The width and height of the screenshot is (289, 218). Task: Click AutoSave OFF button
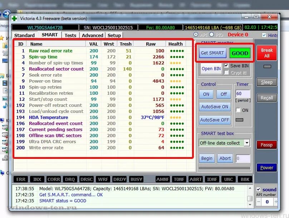tap(215, 120)
